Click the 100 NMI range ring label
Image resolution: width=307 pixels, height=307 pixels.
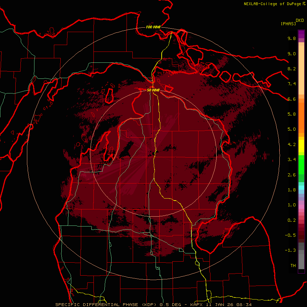pos(153,27)
